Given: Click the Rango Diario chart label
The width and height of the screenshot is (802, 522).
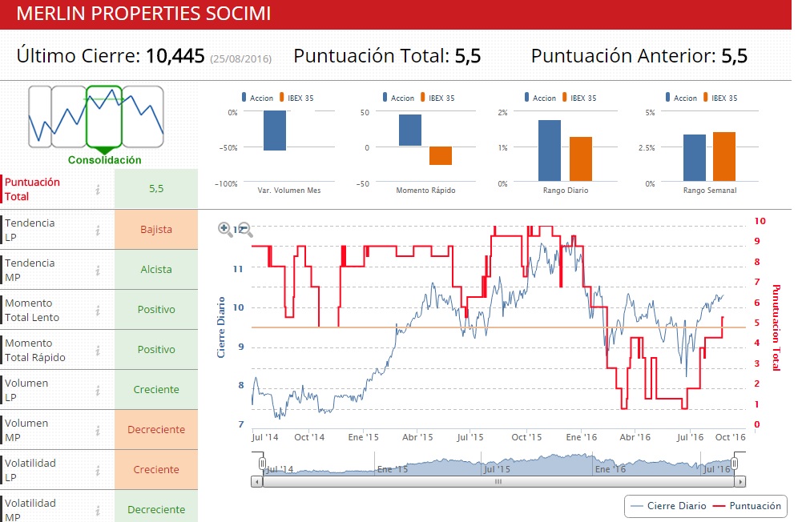Looking at the screenshot, I should 566,191.
